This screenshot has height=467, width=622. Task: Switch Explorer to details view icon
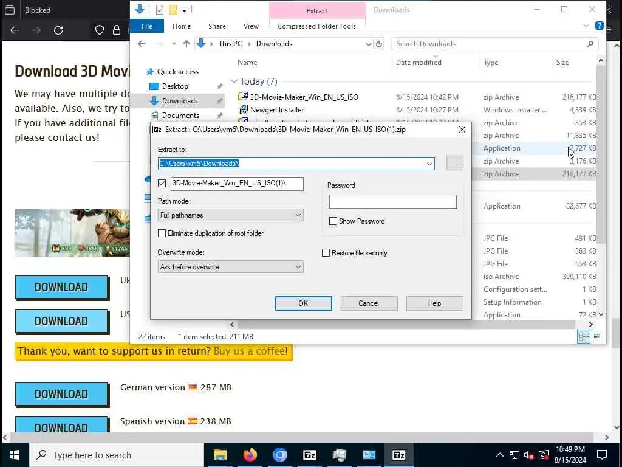584,336
